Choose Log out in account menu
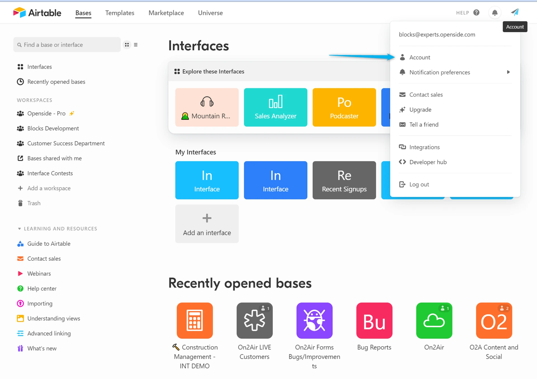537x379 pixels. [419, 184]
